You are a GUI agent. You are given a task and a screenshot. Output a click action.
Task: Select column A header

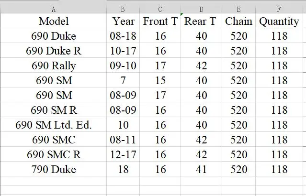54,10
